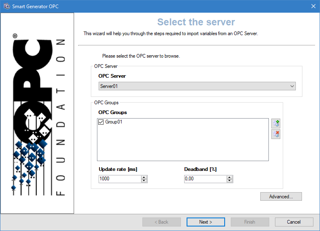Increase Deadband with the up arrow
Image resolution: width=320 pixels, height=231 pixels.
230,177
